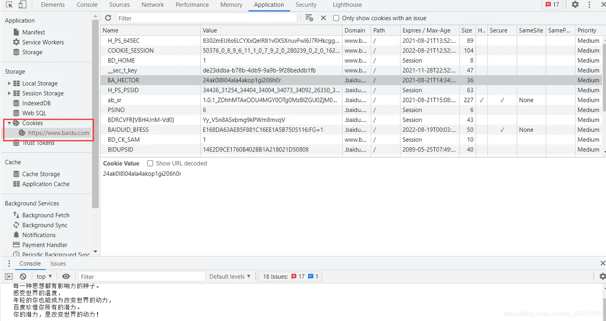Sort cookies by the Size column header

(x=467, y=30)
